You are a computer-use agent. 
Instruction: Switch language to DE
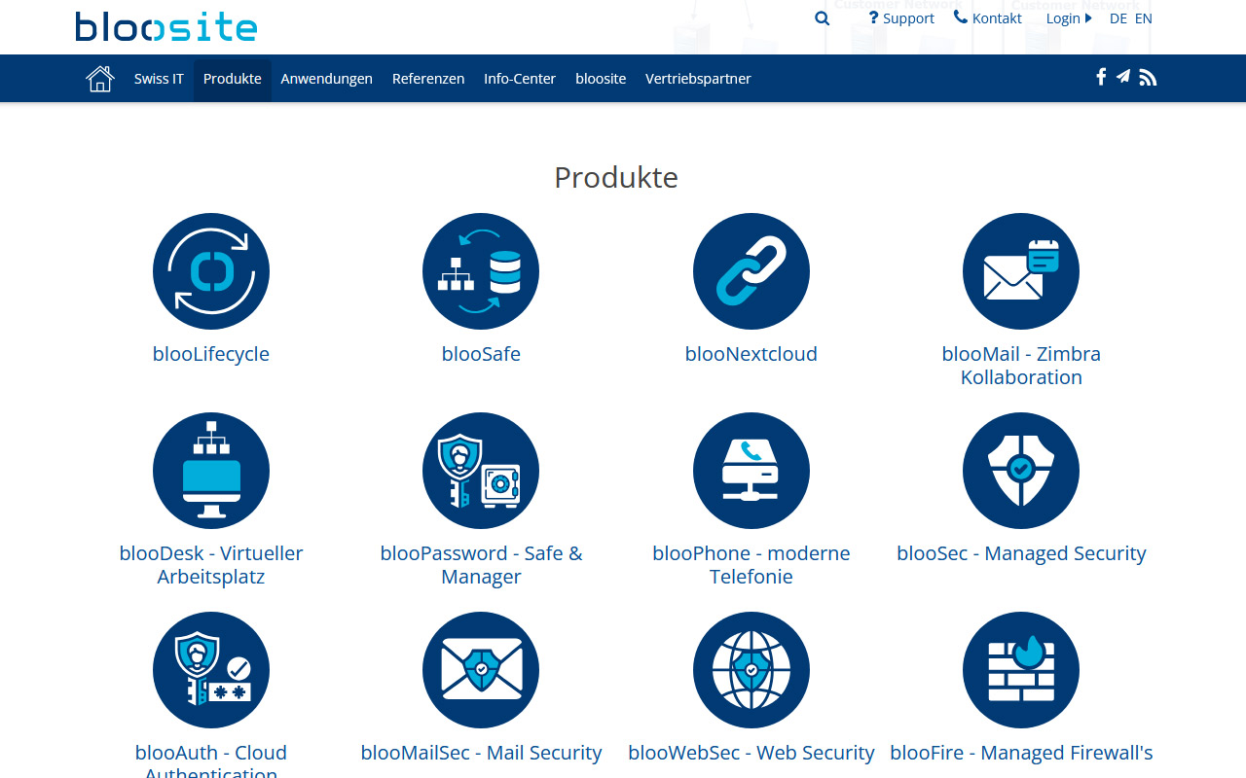1118,18
